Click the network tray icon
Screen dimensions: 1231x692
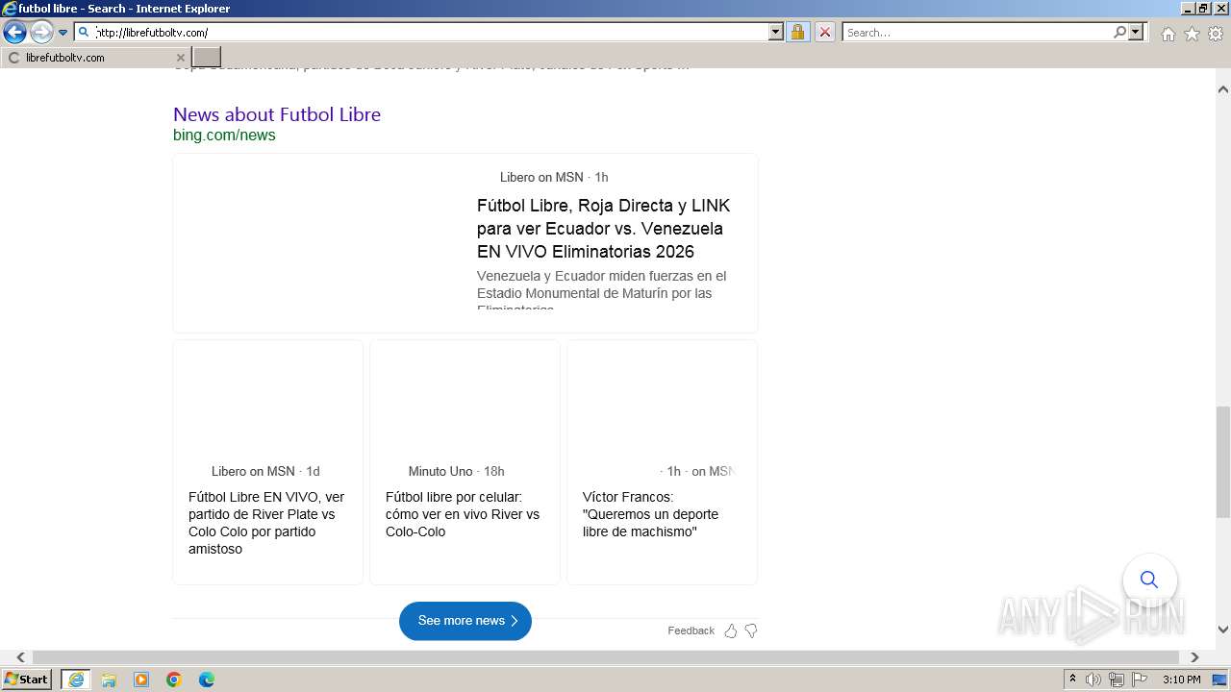pyautogui.click(x=1117, y=680)
